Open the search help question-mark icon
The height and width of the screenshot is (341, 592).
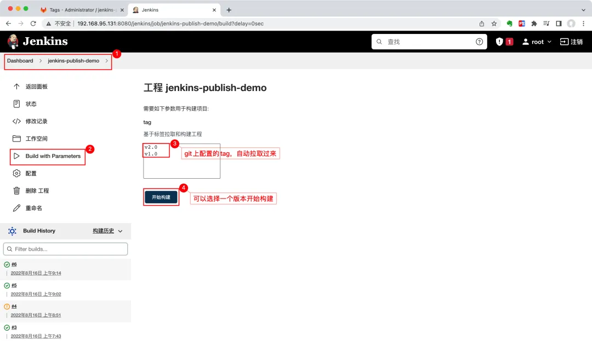(479, 42)
